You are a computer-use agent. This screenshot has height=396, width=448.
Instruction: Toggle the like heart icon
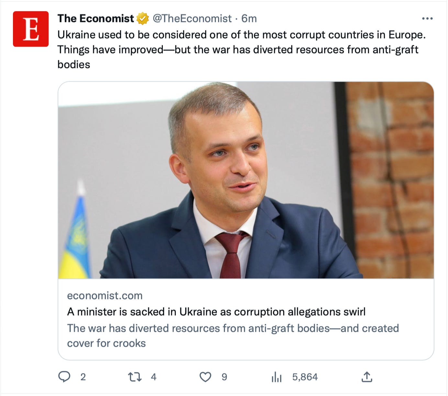click(x=205, y=377)
